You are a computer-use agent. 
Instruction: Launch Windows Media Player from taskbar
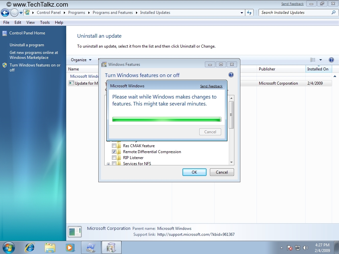(70, 247)
